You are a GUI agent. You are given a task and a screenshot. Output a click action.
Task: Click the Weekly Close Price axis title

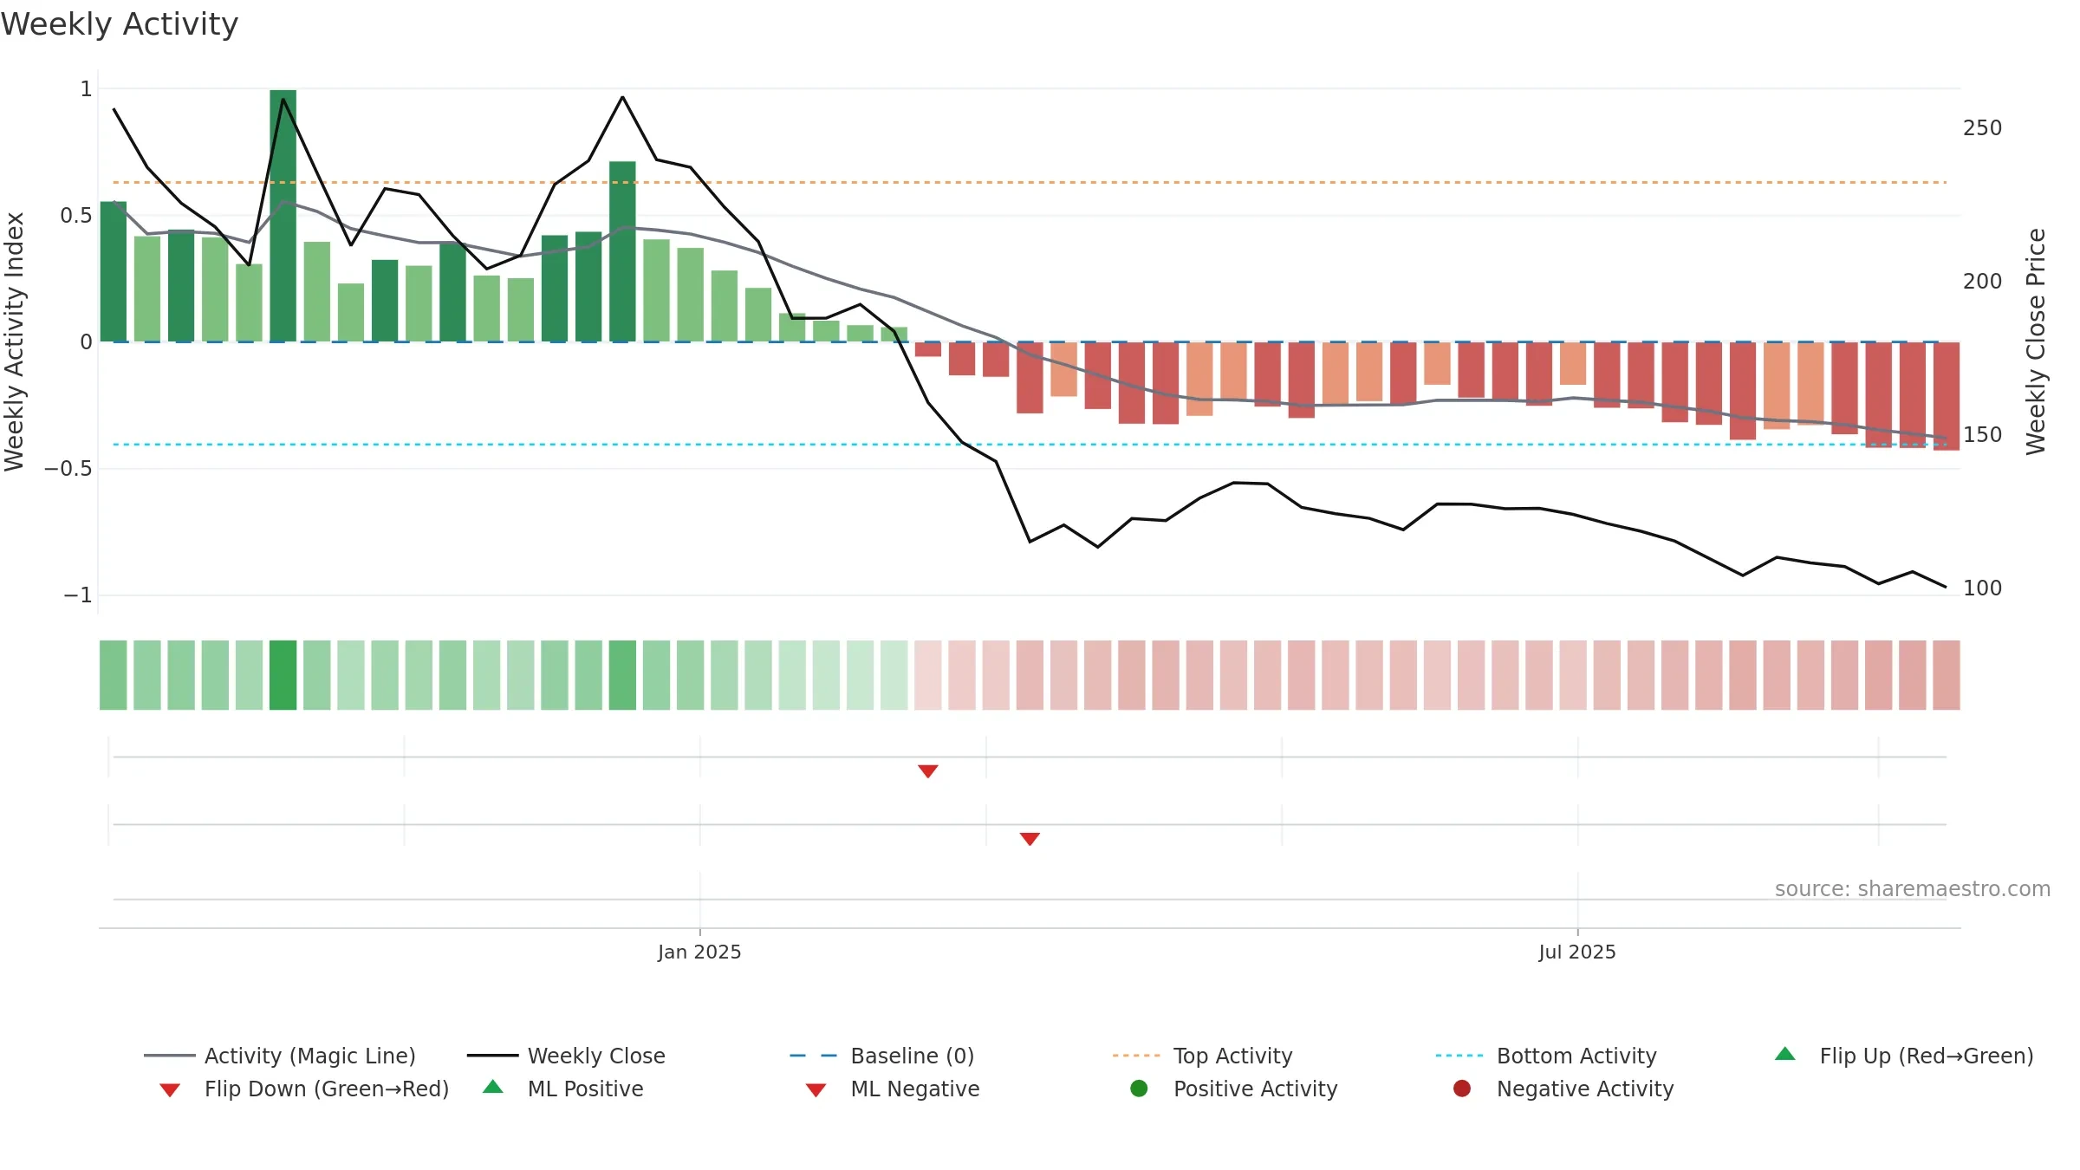(x=2036, y=341)
